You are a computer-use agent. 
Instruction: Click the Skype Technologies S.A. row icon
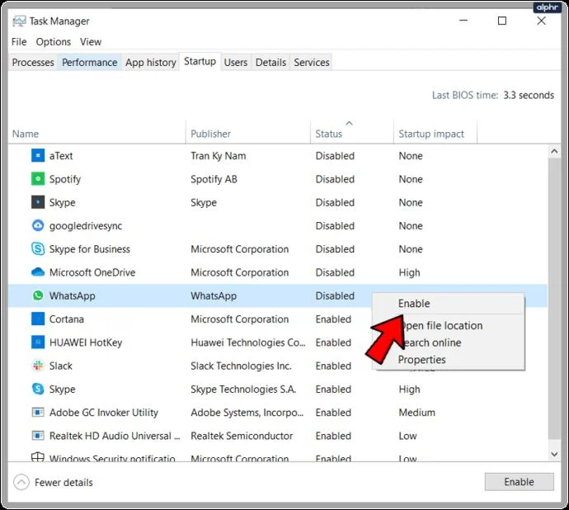point(38,389)
